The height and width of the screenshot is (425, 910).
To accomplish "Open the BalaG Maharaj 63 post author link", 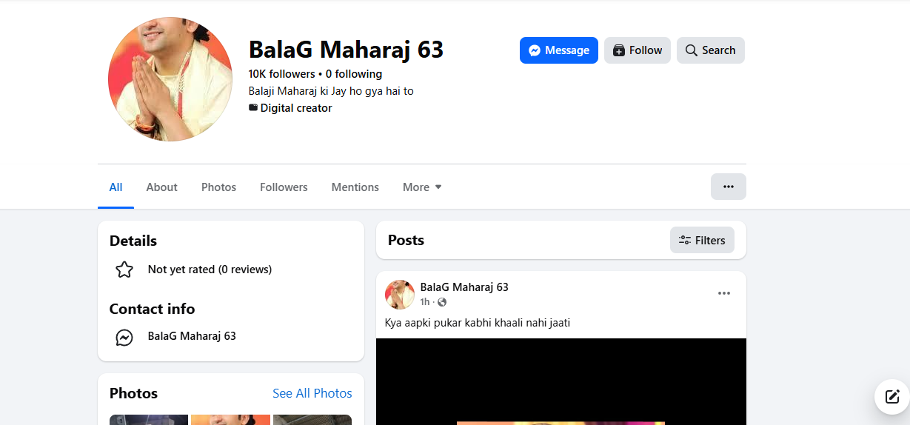I will (x=464, y=287).
